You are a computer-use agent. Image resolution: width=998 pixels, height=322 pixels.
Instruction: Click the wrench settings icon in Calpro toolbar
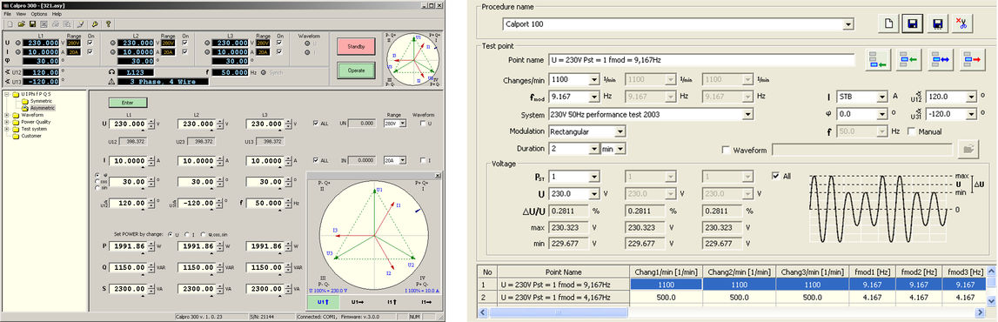tap(80, 24)
